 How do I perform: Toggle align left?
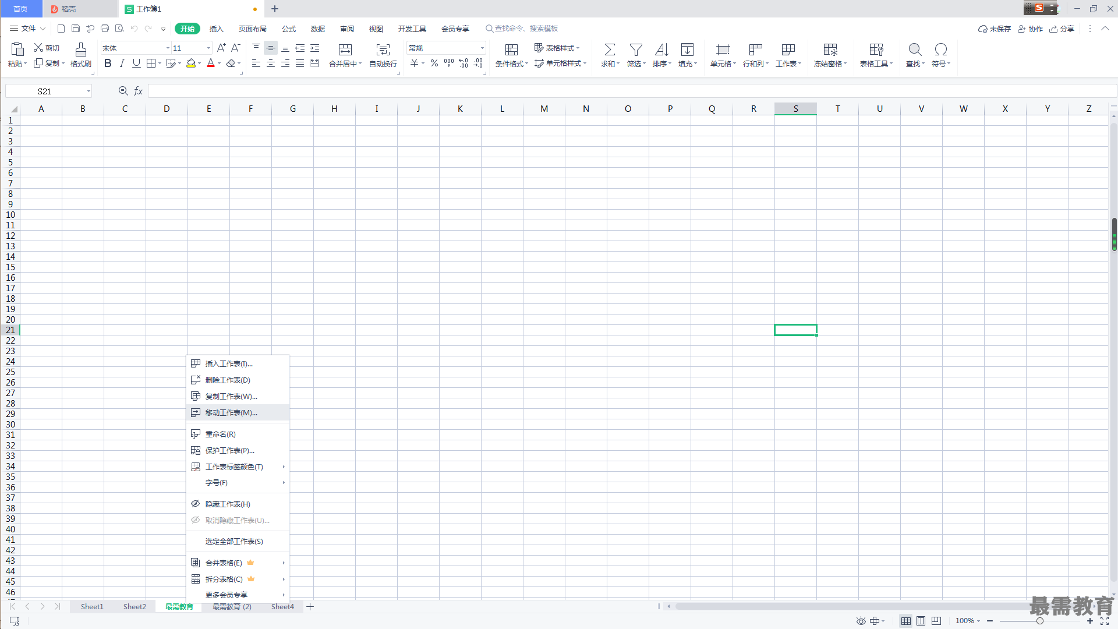coord(256,63)
